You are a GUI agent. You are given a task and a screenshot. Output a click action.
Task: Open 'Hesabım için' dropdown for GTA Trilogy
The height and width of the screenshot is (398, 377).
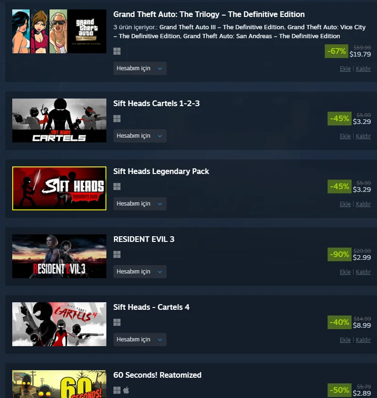point(140,68)
